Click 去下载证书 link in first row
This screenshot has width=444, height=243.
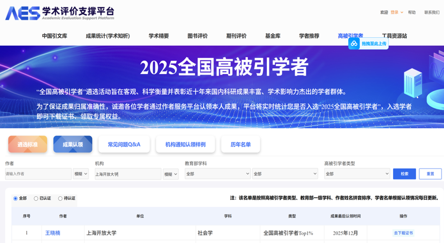pos(403,233)
